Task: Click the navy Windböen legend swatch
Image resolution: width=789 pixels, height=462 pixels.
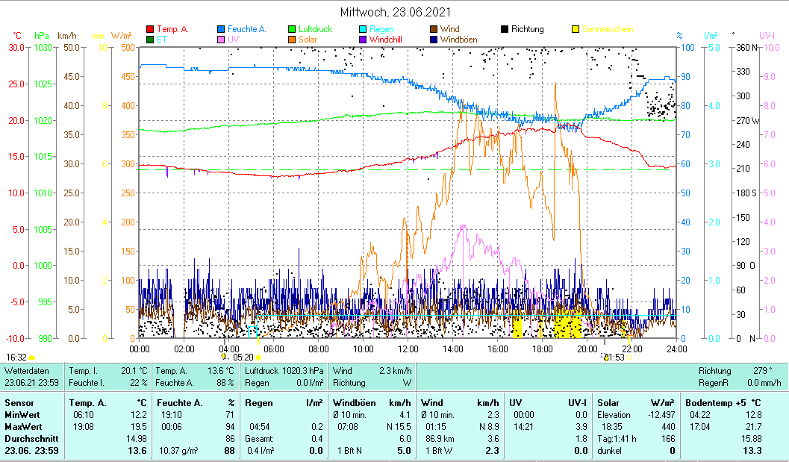Action: (x=434, y=40)
